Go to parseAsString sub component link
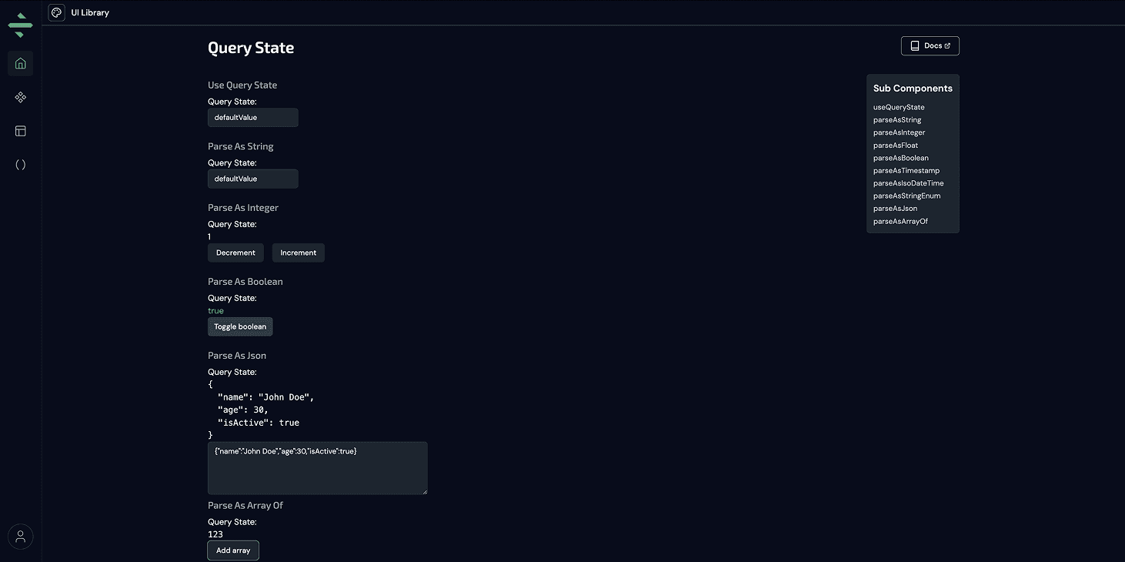 click(897, 120)
